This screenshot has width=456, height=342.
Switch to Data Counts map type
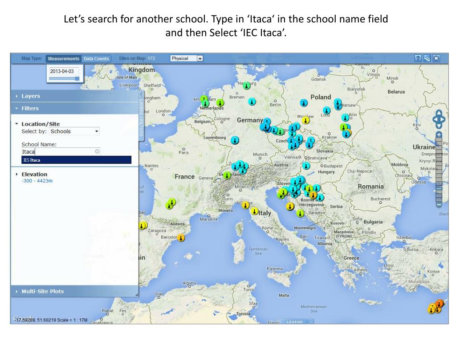pos(96,58)
